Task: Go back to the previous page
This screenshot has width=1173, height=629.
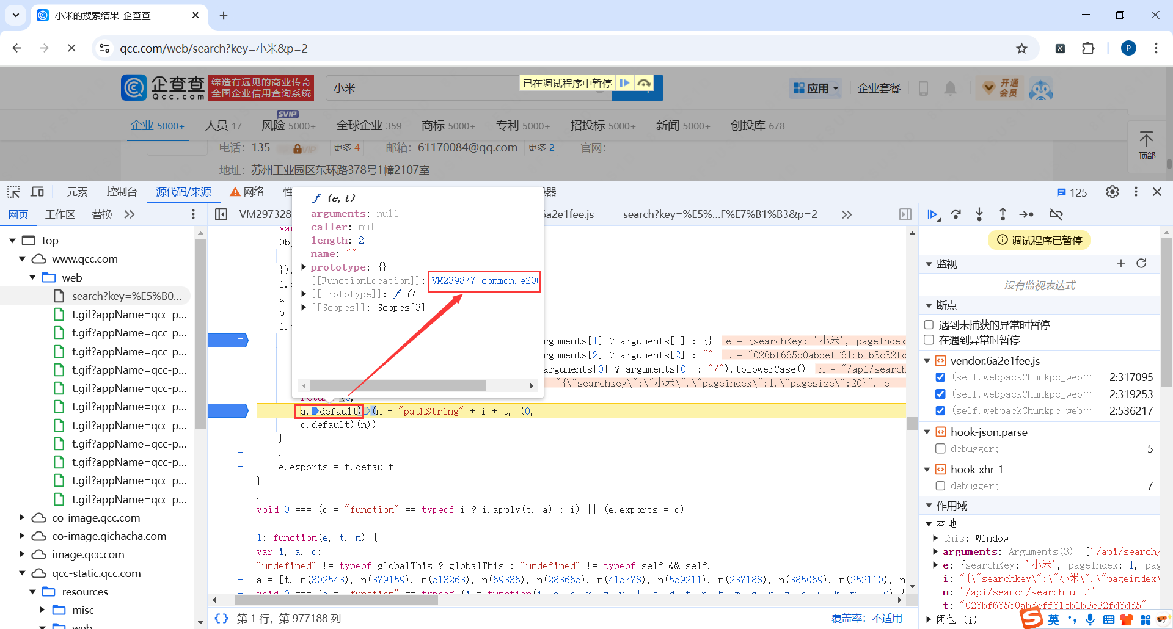Action: pyautogui.click(x=17, y=48)
